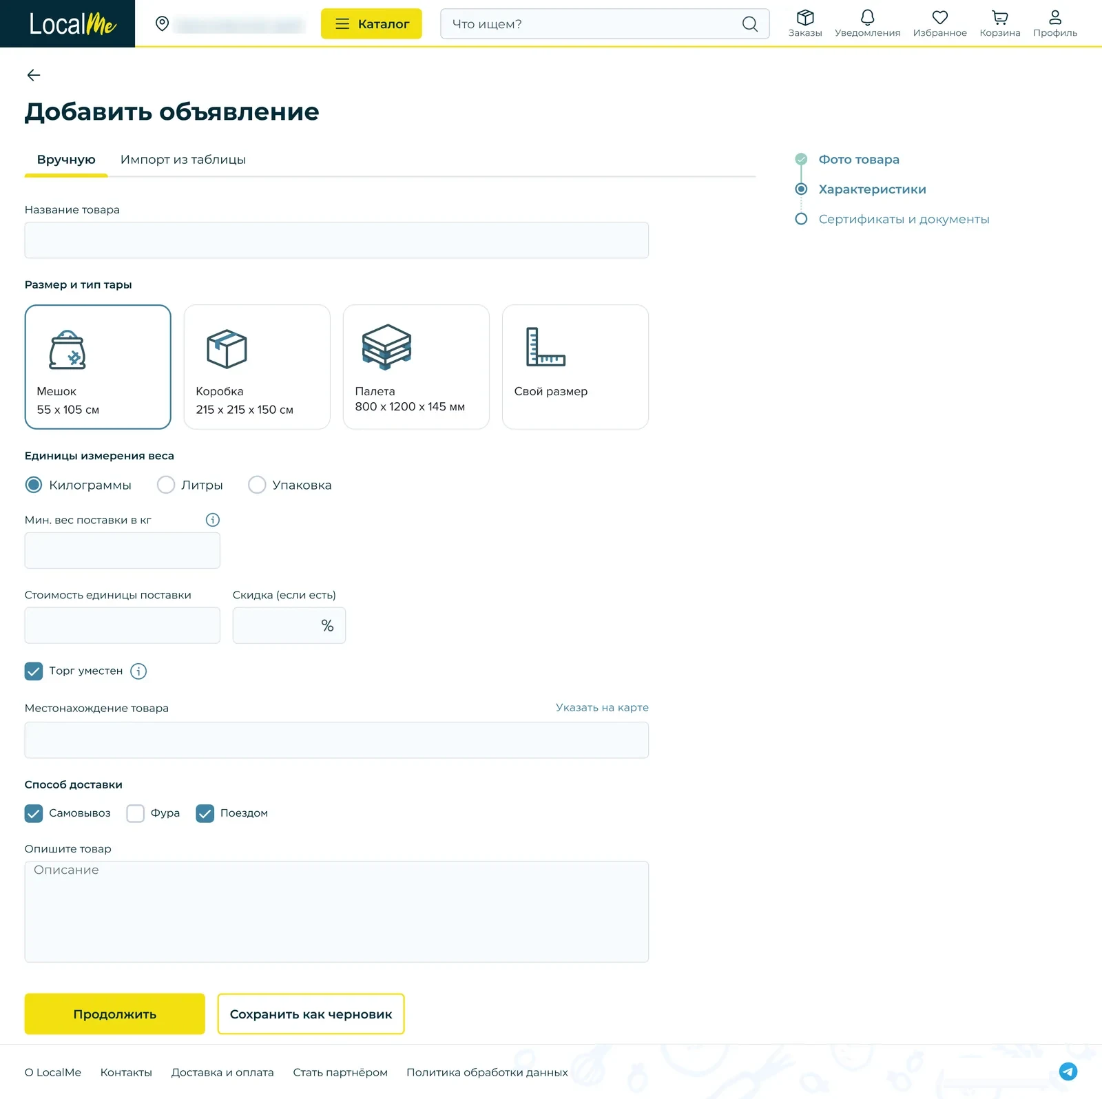Open Избранное heart favorites
Image resolution: width=1102 pixels, height=1099 pixels.
point(939,23)
